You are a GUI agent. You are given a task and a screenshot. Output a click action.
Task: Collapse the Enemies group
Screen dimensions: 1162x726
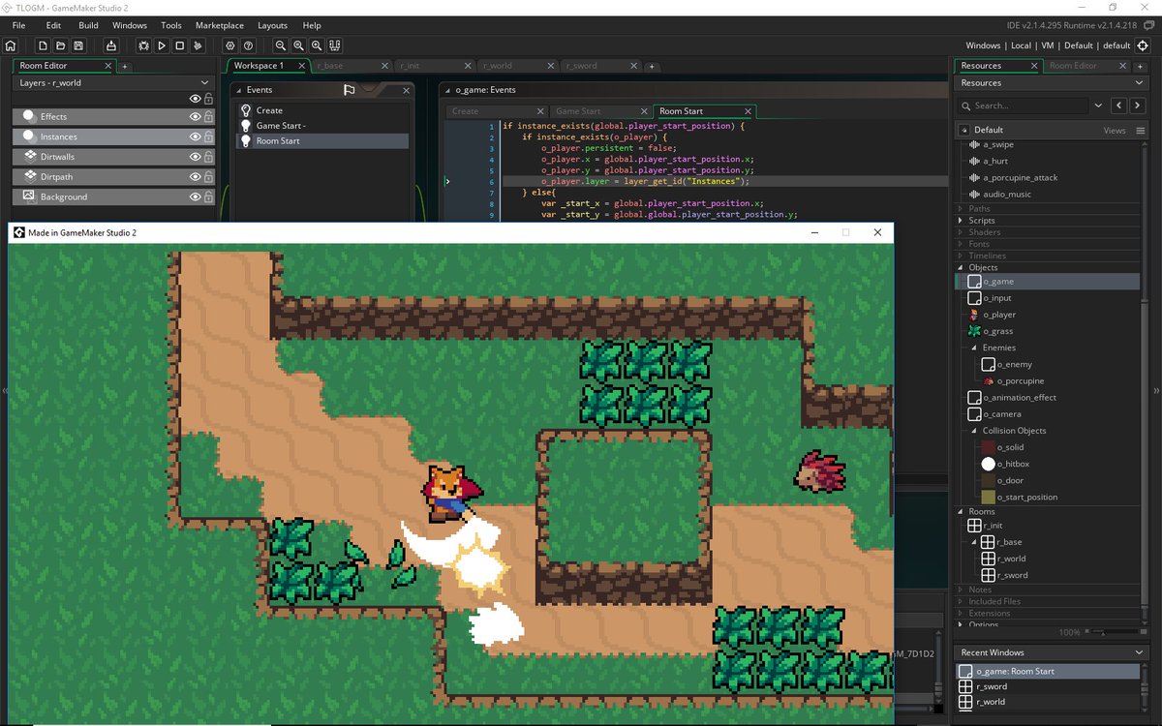[974, 348]
